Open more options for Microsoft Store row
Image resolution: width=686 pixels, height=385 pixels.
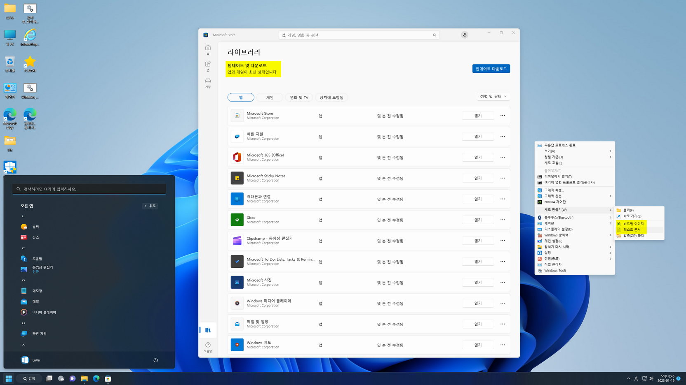click(x=503, y=116)
